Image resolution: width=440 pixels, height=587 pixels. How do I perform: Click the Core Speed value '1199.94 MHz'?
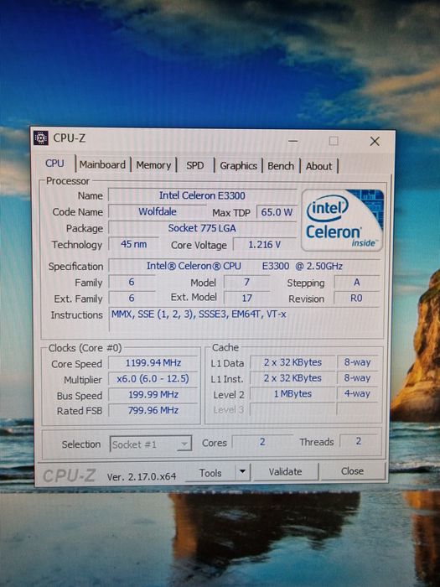153,363
